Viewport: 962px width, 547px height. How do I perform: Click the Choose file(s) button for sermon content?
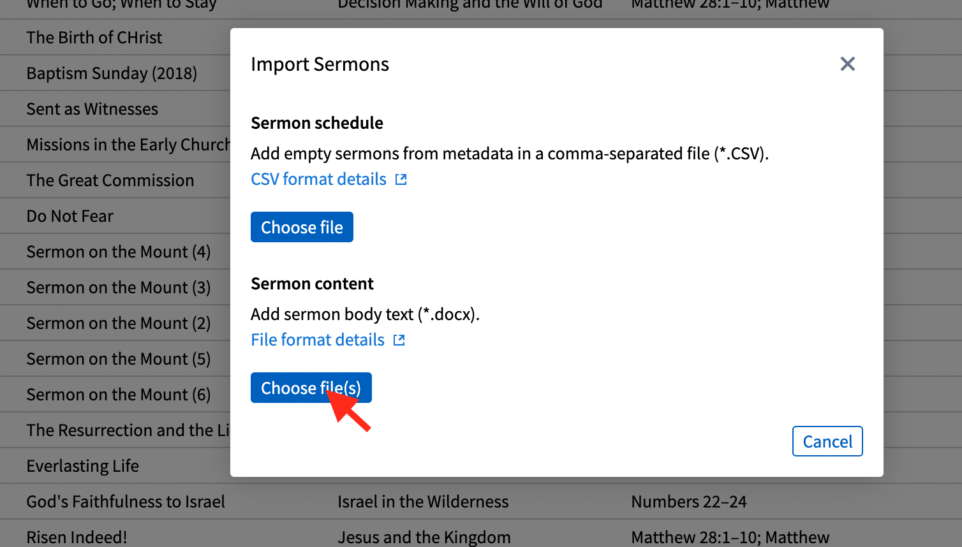click(311, 388)
